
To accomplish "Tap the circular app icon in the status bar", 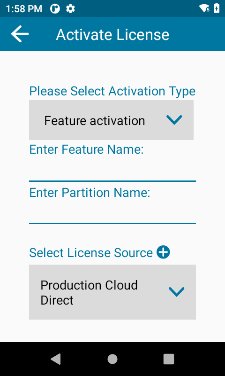I will pyautogui.click(x=55, y=9).
